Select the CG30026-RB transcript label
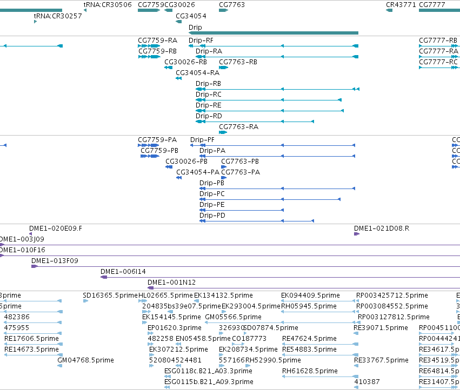The height and width of the screenshot is (390, 460). click(x=186, y=62)
